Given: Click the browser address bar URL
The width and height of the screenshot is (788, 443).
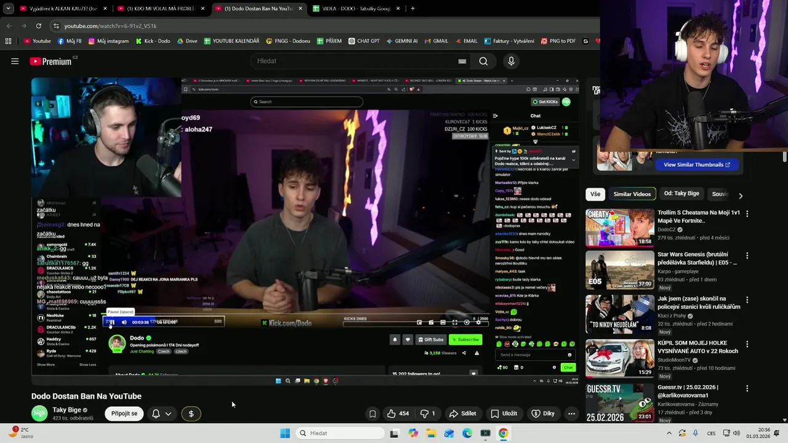Looking at the screenshot, I should [x=111, y=26].
